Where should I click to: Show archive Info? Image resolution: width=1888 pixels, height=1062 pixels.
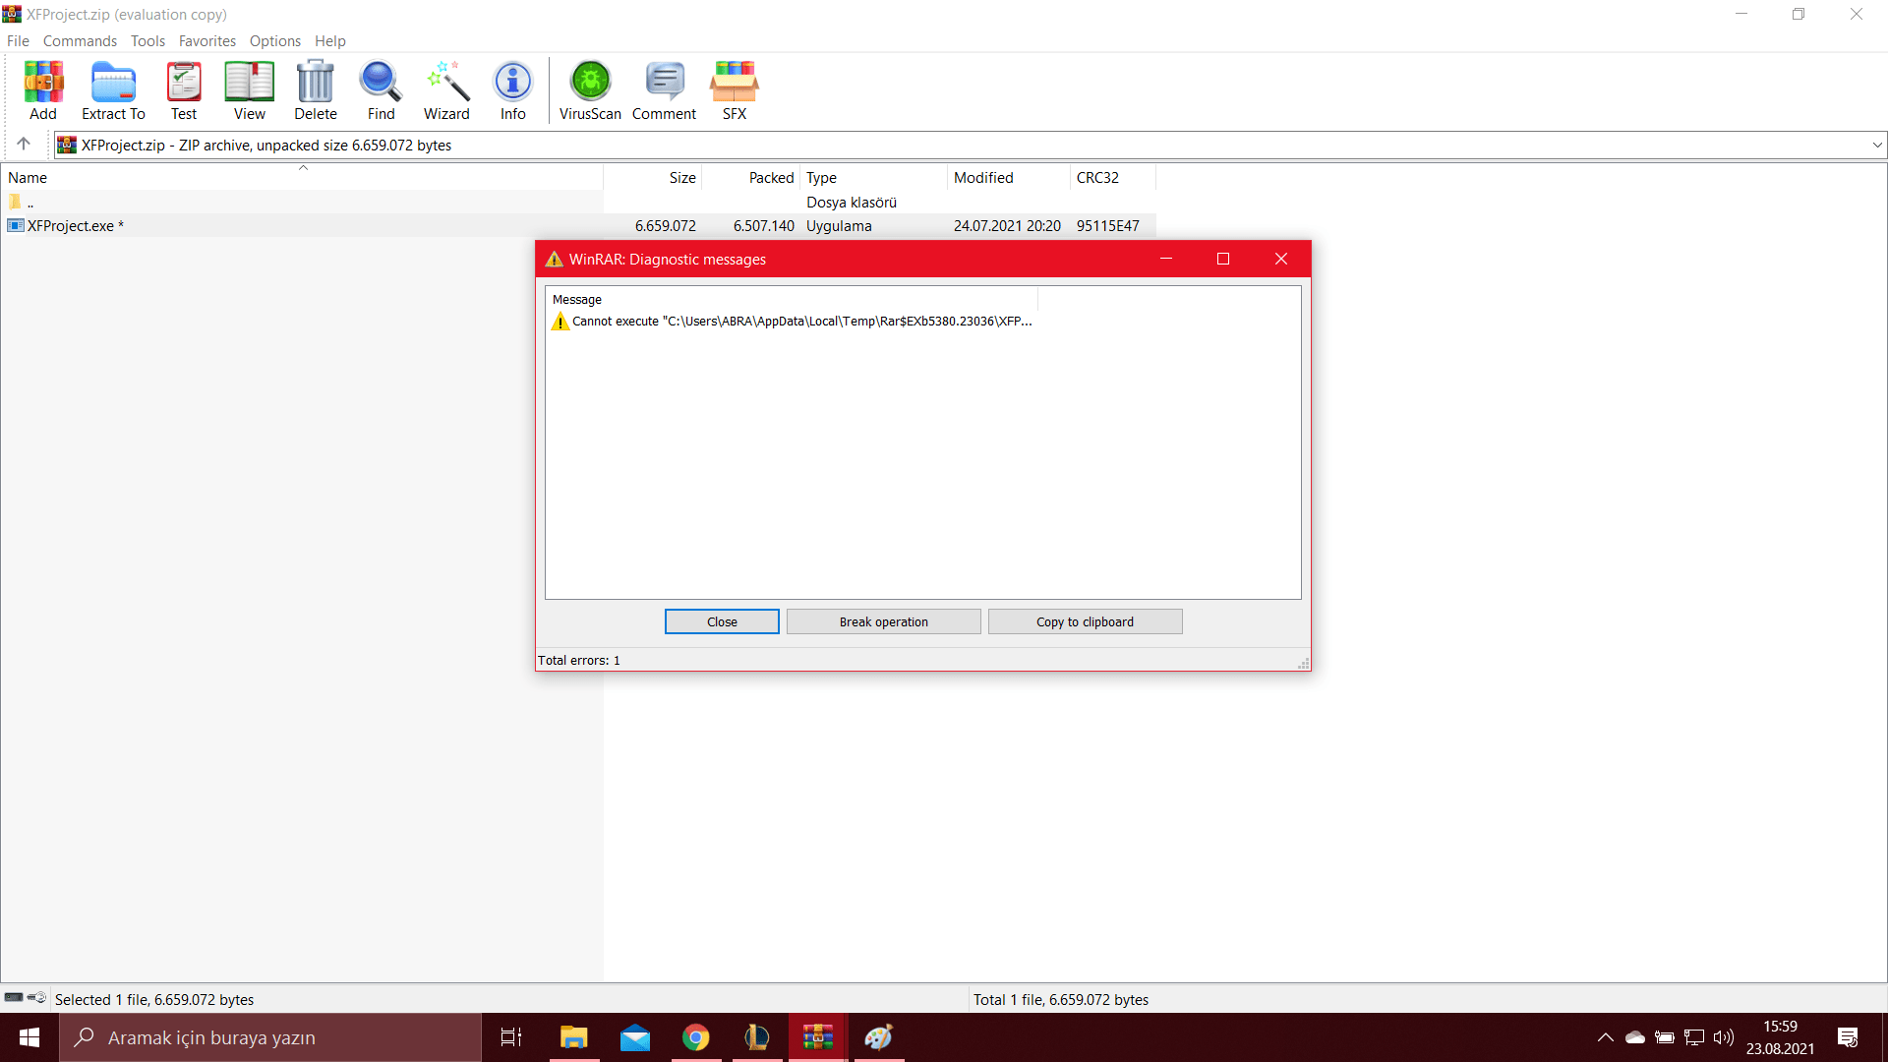(512, 90)
